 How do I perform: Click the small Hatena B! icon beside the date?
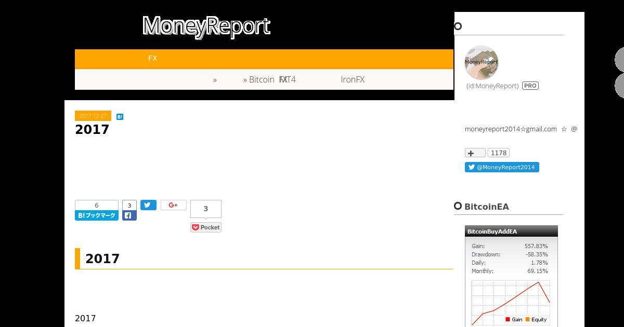[x=120, y=117]
